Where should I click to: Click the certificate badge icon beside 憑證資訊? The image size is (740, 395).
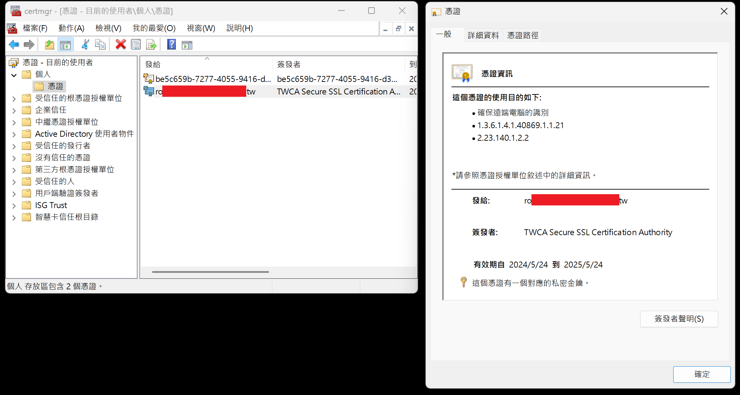462,73
